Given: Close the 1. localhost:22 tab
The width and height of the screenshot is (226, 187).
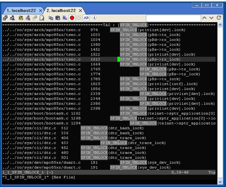Looking at the screenshot, I should [x=41, y=11].
